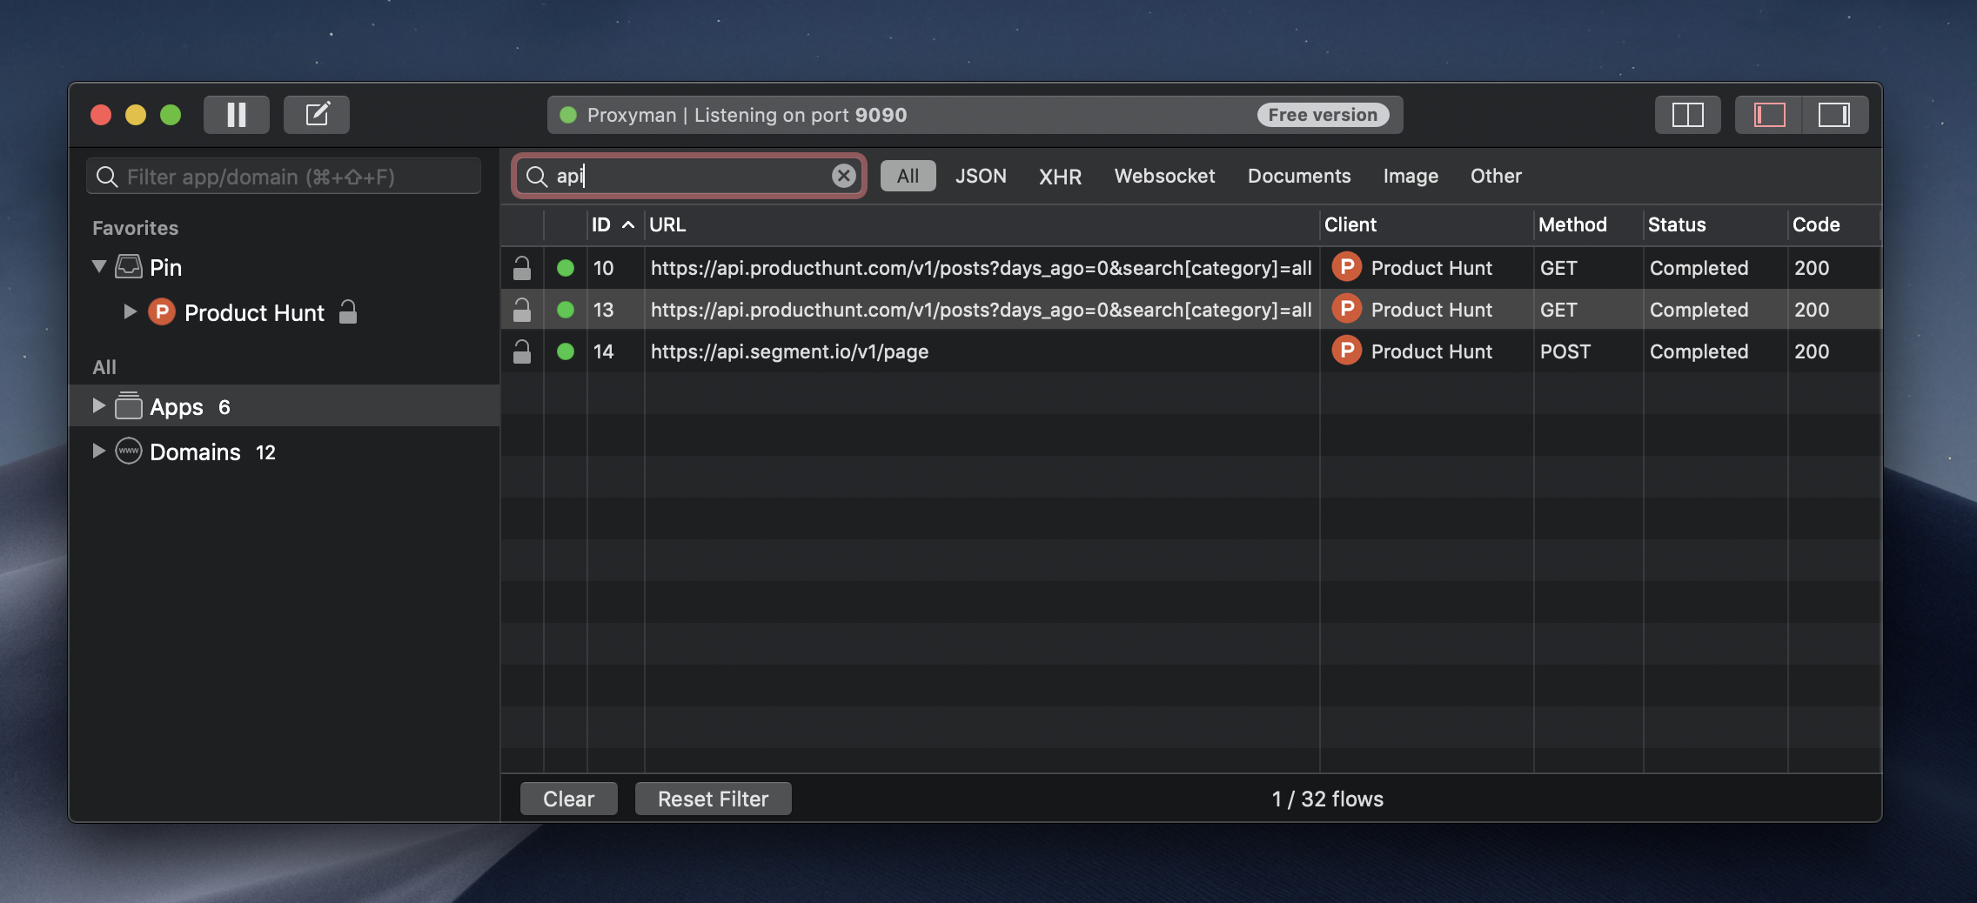Image resolution: width=1977 pixels, height=903 pixels.
Task: Select the Other filter tab
Action: [x=1496, y=176]
